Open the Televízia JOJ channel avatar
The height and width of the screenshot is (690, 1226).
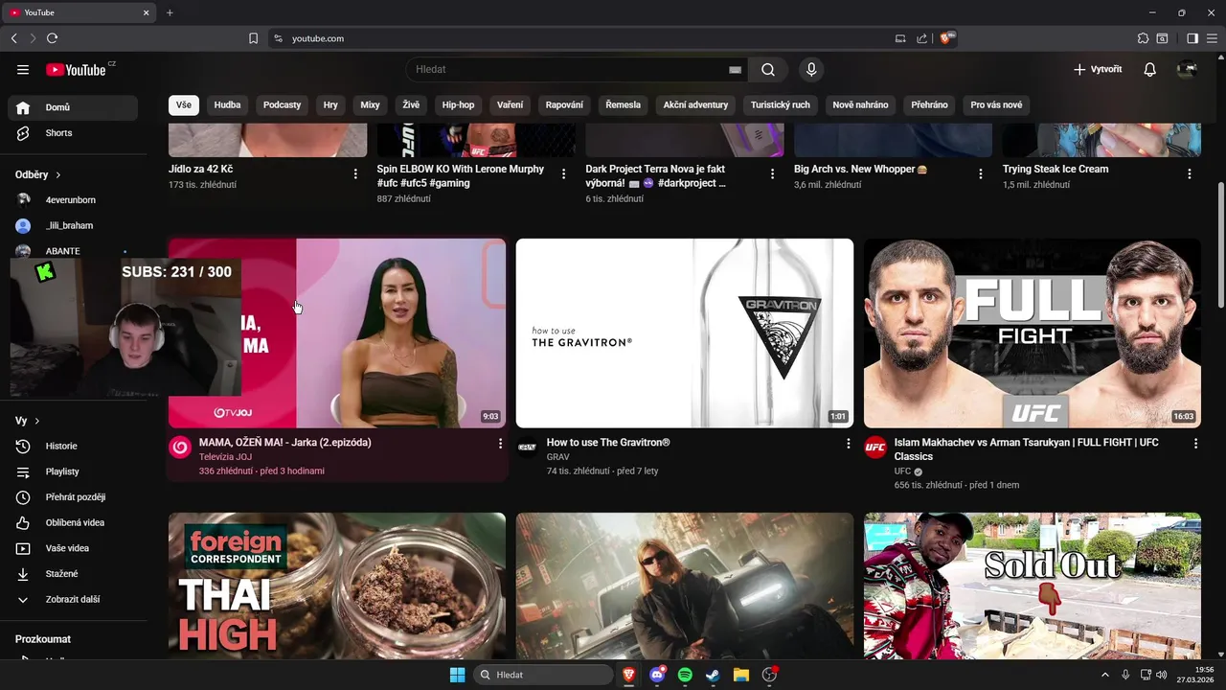180,447
